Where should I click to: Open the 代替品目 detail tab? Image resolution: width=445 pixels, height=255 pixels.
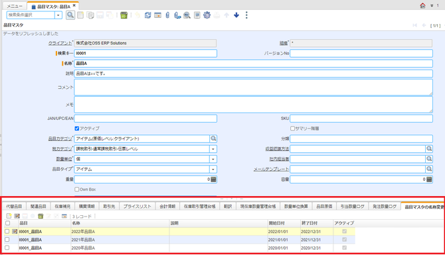(14, 207)
